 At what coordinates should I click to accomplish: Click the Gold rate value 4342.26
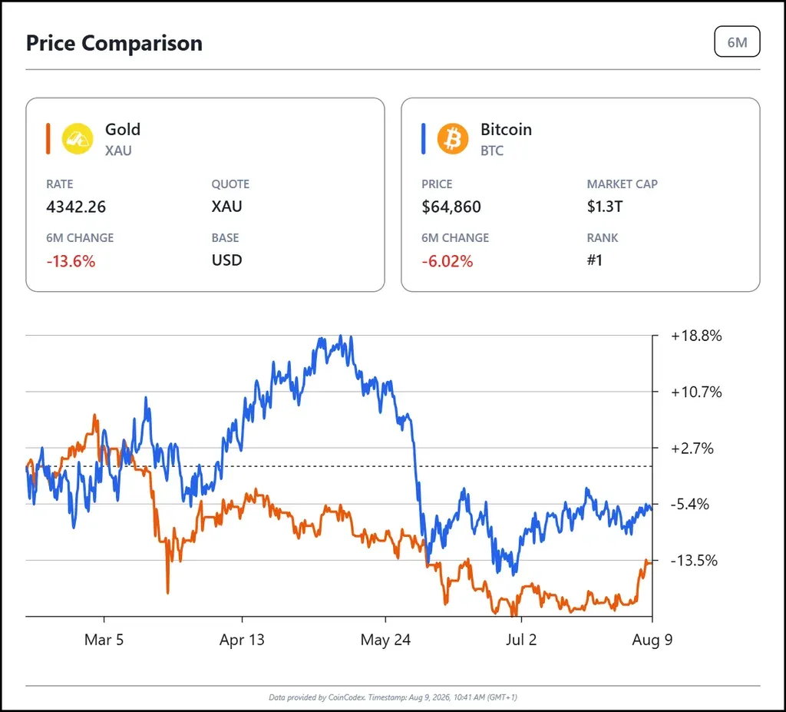tap(76, 207)
